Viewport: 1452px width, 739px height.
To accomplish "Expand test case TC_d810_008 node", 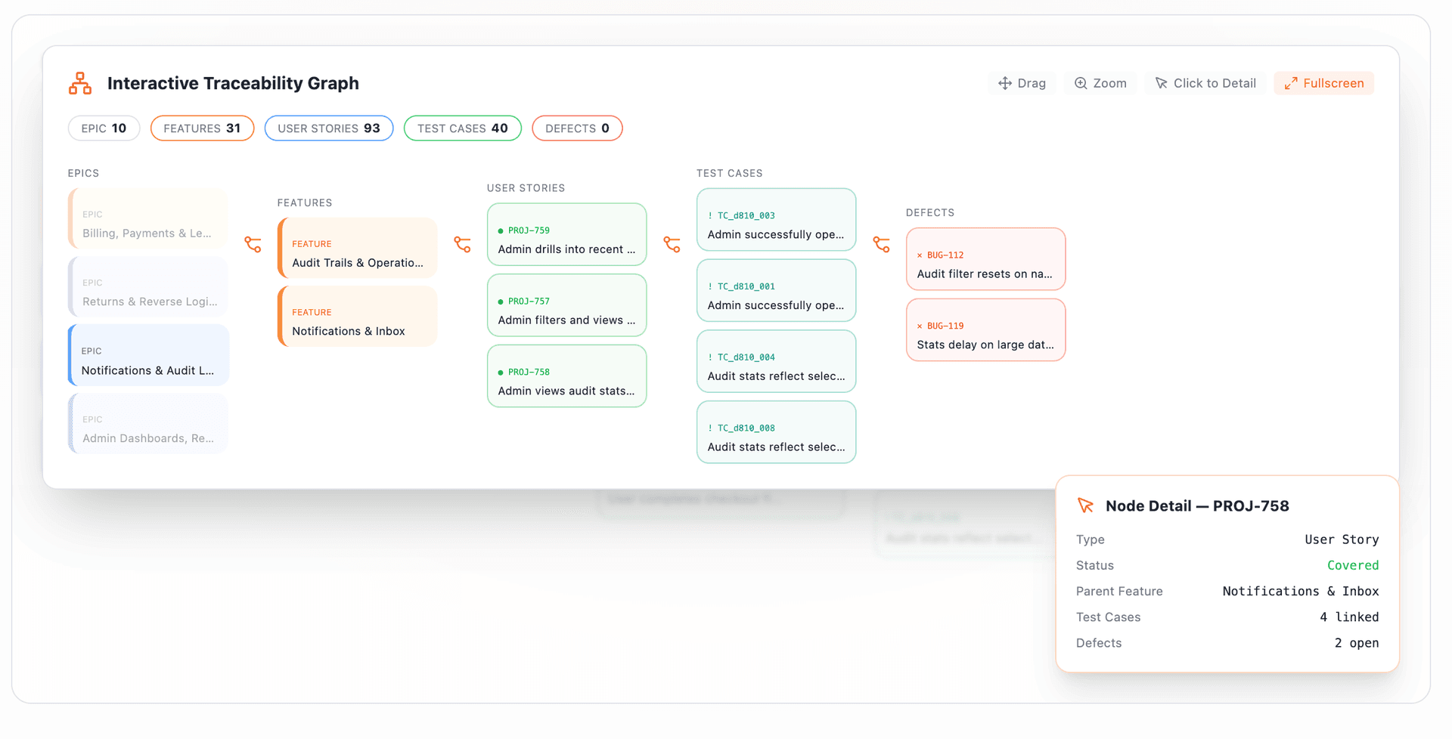I will click(x=776, y=431).
